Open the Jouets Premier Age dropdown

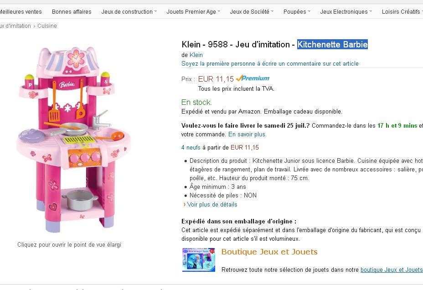tap(193, 12)
